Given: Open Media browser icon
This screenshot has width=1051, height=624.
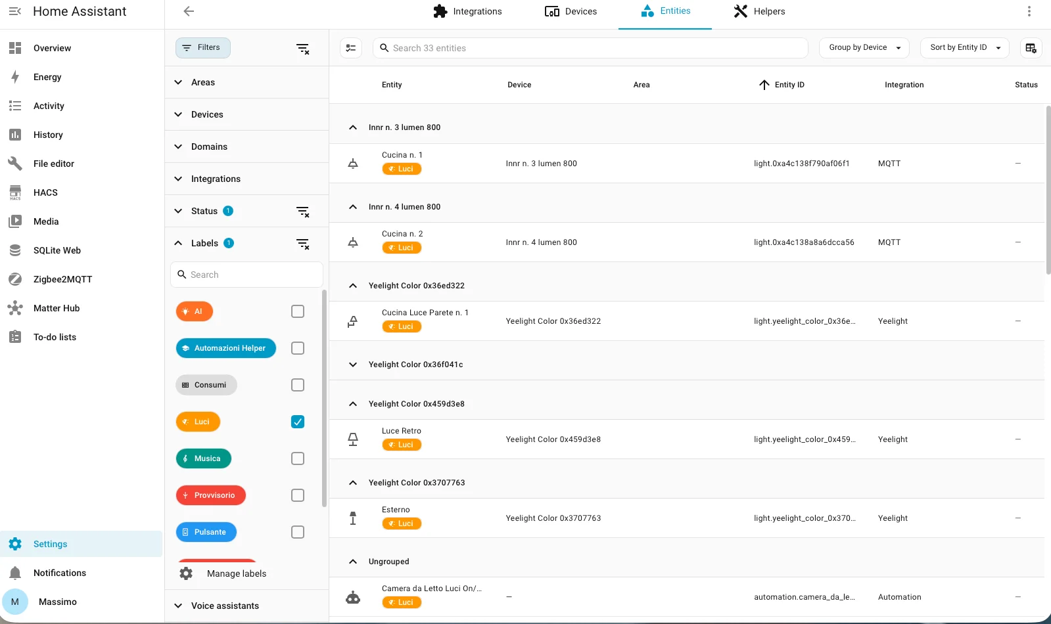Looking at the screenshot, I should coord(15,221).
